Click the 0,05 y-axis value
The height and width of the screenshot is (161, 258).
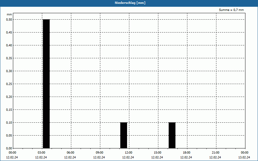9,135
